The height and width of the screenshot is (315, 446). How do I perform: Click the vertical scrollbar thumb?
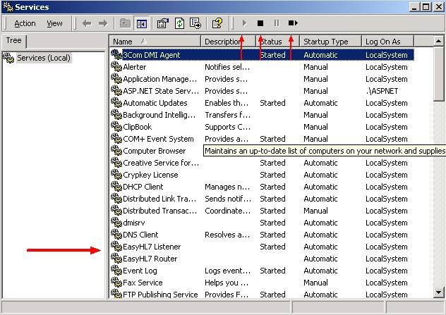coord(439,74)
